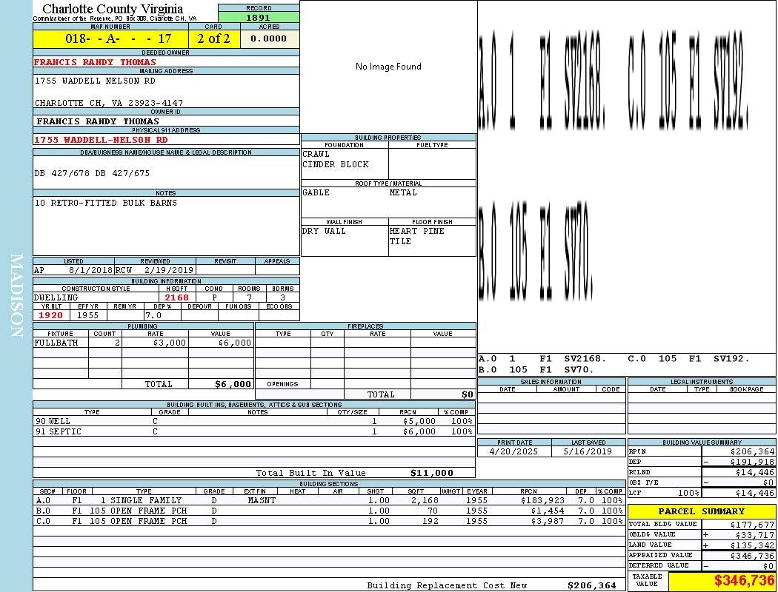Click the record number 1891
Screen dimensions: 778x592
point(258,18)
